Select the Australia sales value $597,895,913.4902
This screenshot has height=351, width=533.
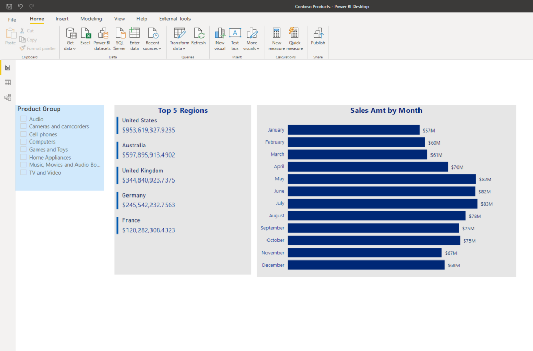click(x=149, y=155)
